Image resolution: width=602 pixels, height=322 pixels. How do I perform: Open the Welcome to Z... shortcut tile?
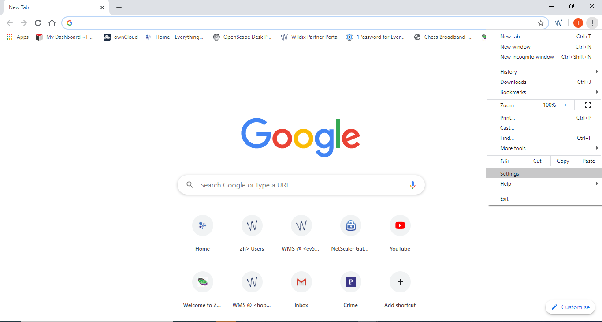203,290
